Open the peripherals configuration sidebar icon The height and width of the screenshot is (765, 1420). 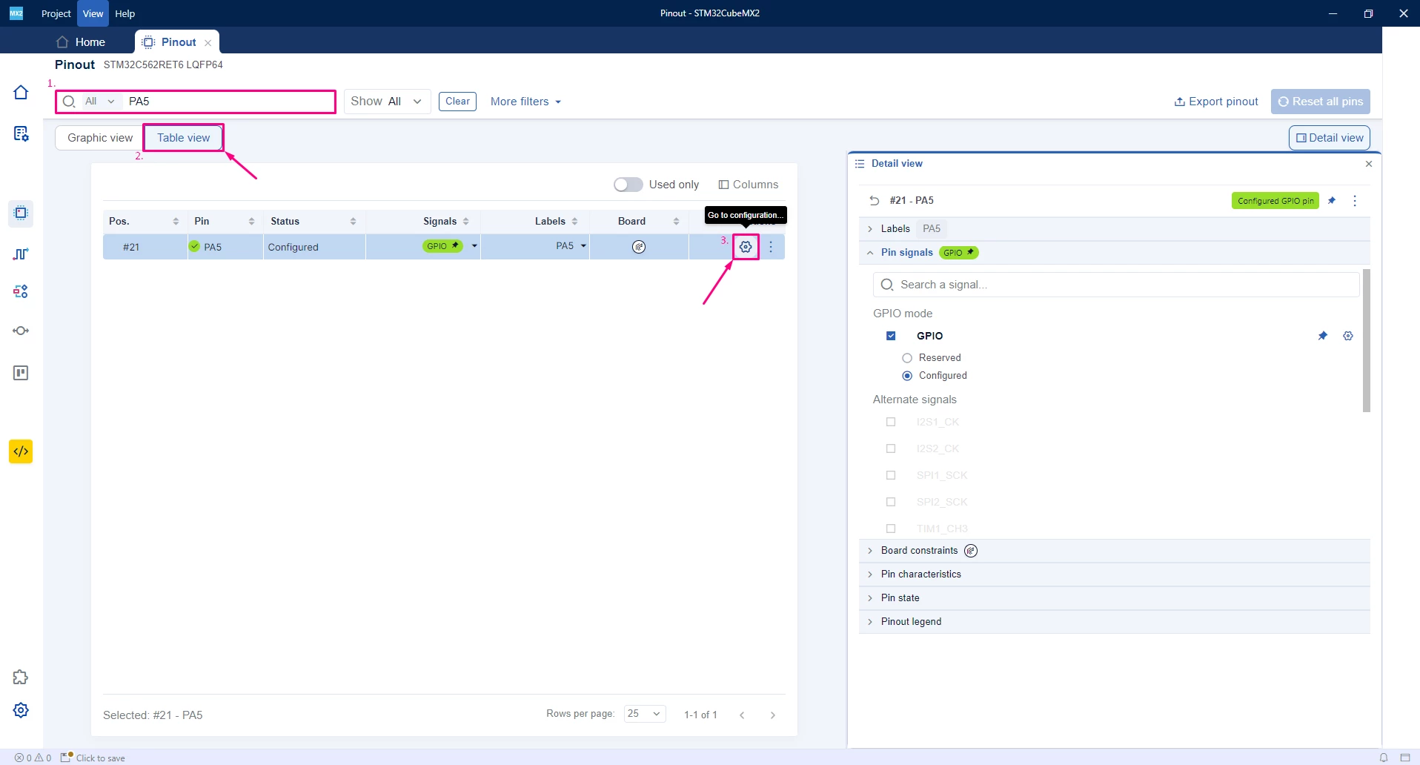point(21,291)
